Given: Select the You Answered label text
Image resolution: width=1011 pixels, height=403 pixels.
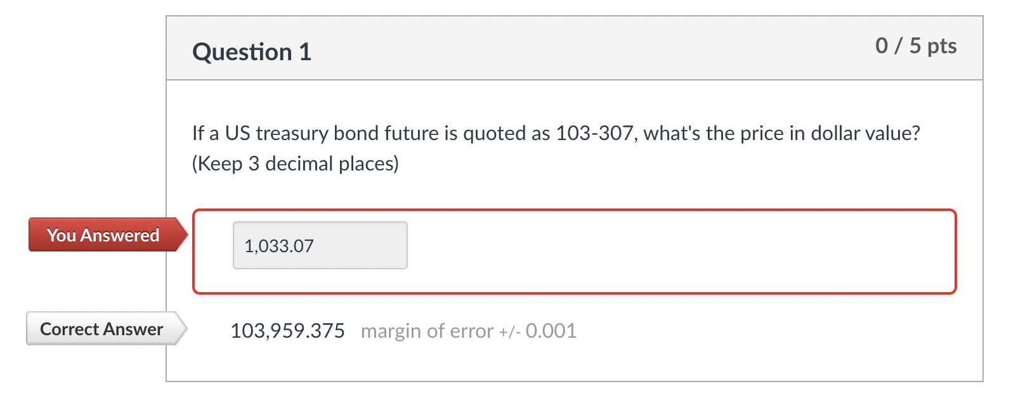Looking at the screenshot, I should coord(103,235).
